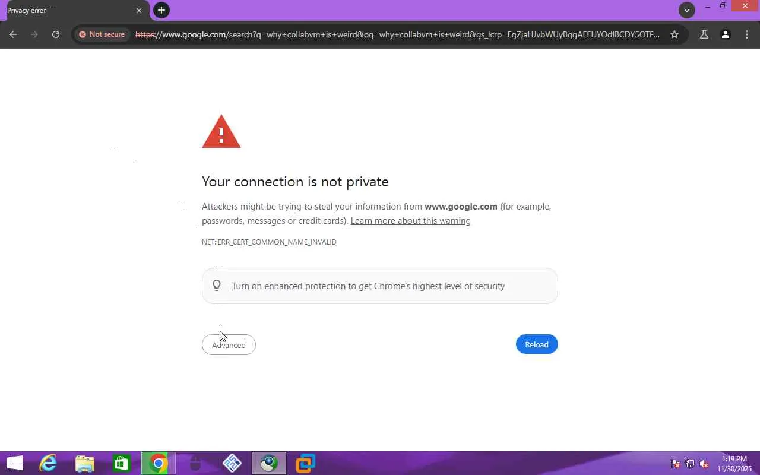This screenshot has height=475, width=760.
Task: Click the Your connection is not private heading
Action: click(x=295, y=182)
